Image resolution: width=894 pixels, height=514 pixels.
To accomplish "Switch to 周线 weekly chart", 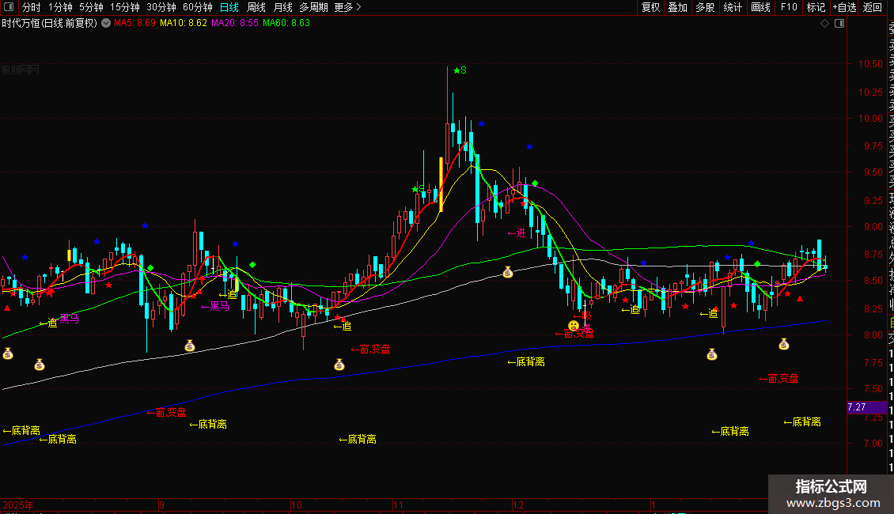I will tap(256, 7).
